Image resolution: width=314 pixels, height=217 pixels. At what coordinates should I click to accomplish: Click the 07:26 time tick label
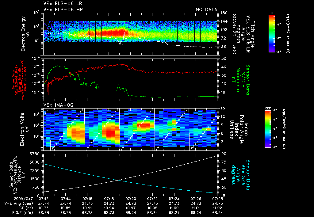(196, 199)
